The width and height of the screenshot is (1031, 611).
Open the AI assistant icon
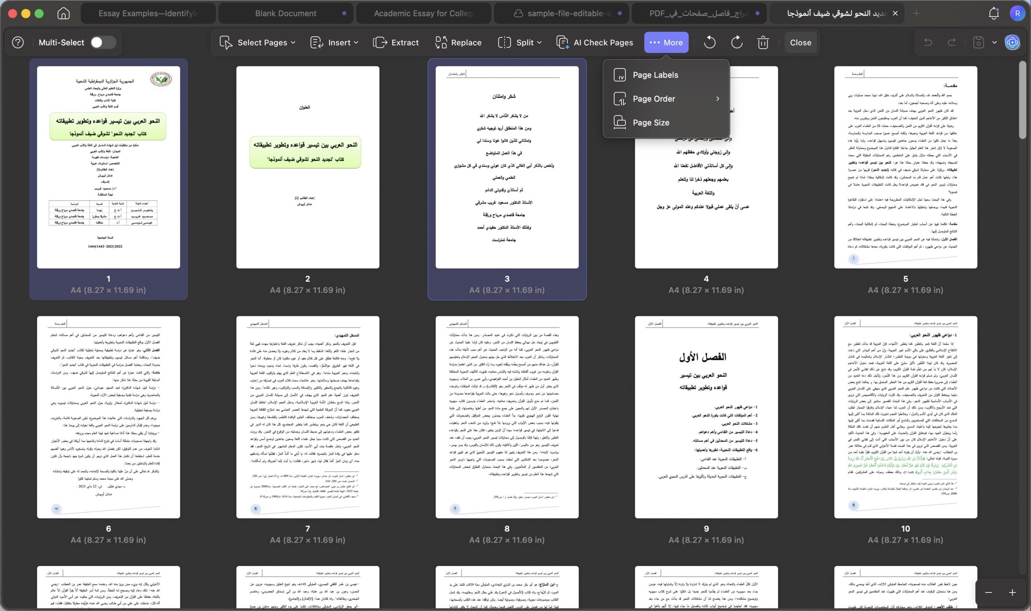tap(1012, 42)
